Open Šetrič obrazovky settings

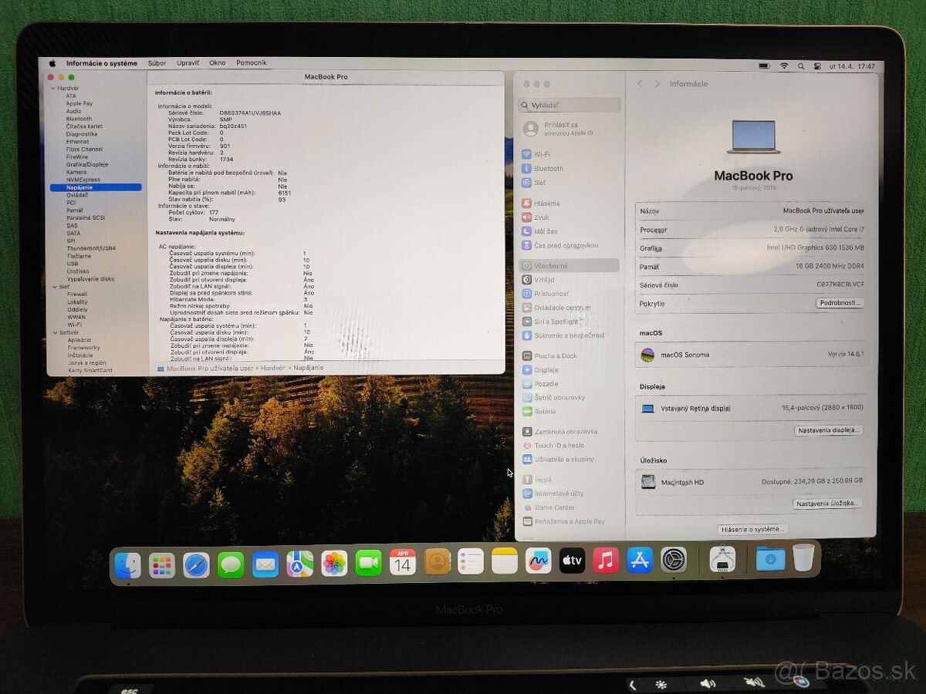pyautogui.click(x=560, y=398)
